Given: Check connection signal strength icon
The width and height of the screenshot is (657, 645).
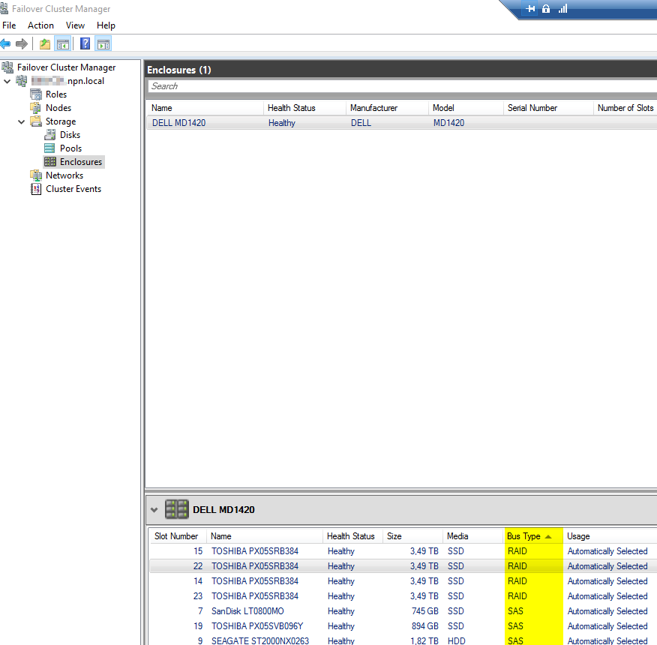Looking at the screenshot, I should (562, 9).
